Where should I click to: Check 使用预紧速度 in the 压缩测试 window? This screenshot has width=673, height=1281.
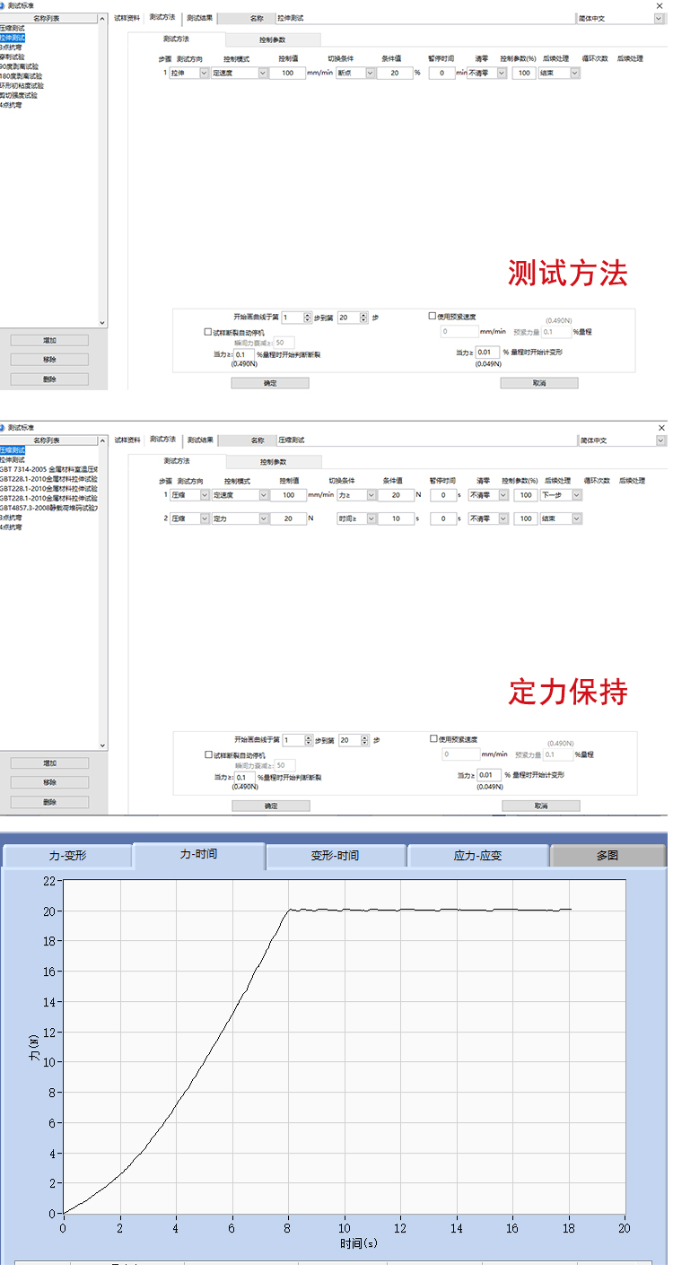coord(433,739)
